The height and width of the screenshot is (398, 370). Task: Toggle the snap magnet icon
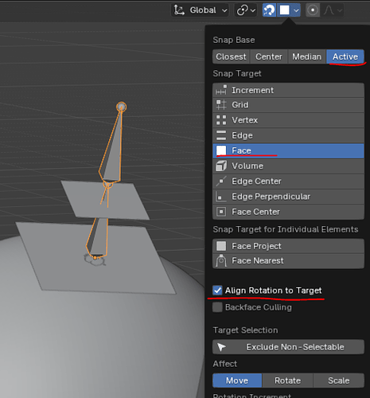tap(269, 10)
